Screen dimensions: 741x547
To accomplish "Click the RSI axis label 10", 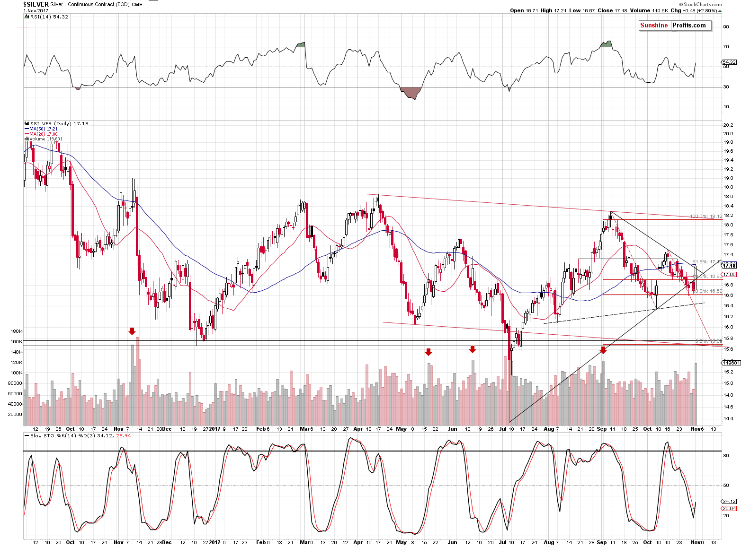I will pos(726,107).
